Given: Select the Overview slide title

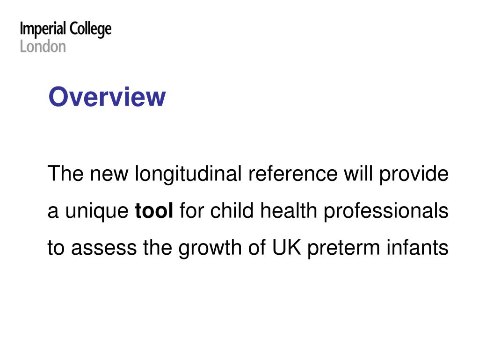Looking at the screenshot, I should [x=107, y=97].
